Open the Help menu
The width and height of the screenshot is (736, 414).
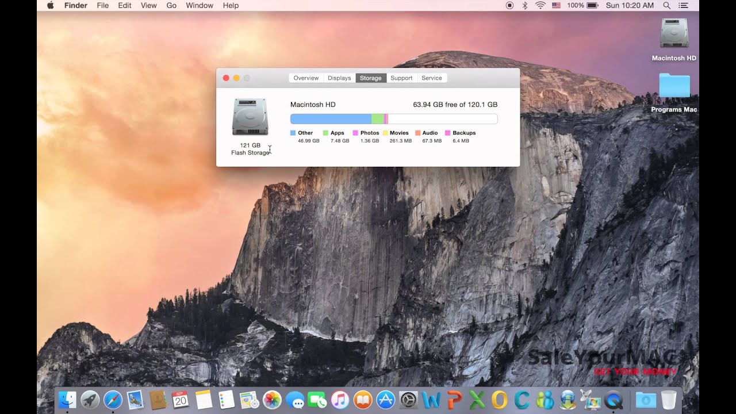pos(231,5)
